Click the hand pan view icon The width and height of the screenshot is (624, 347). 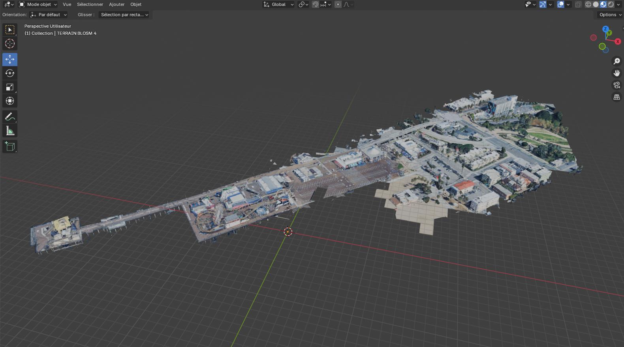616,73
